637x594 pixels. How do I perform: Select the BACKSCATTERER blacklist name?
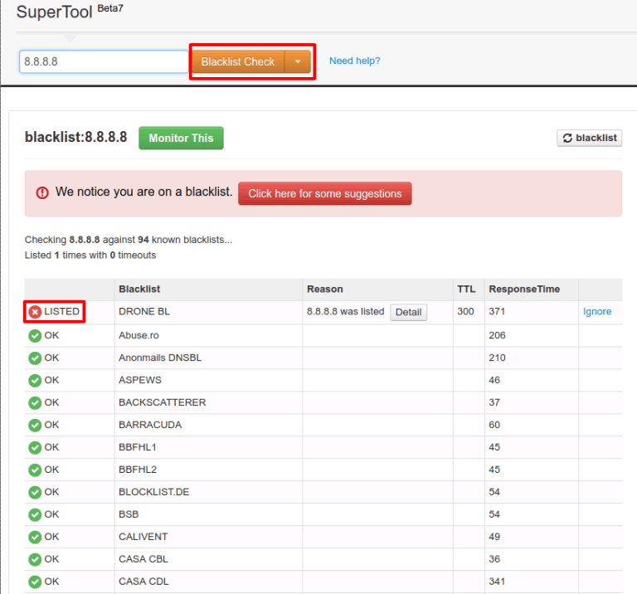coord(163,402)
